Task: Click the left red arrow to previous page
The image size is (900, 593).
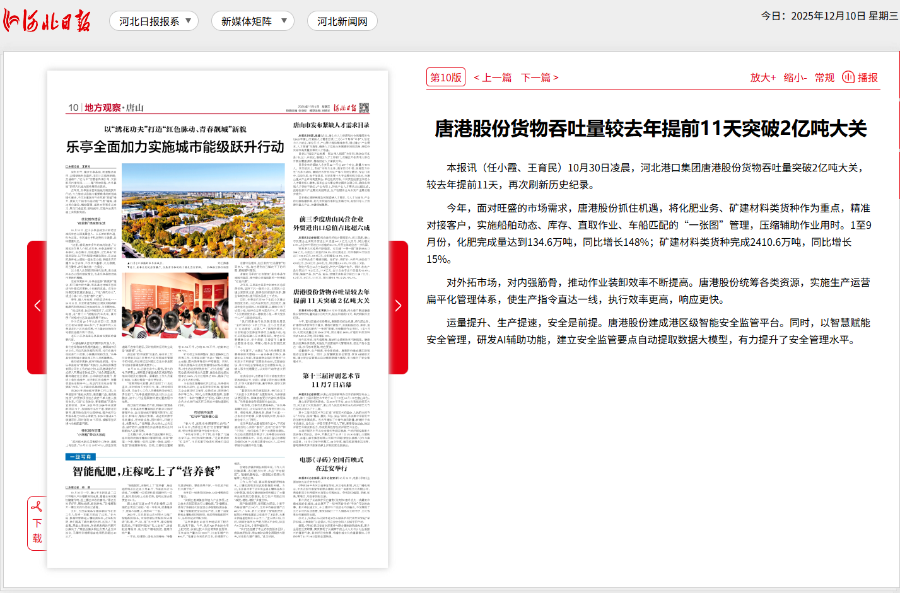Action: click(x=37, y=306)
